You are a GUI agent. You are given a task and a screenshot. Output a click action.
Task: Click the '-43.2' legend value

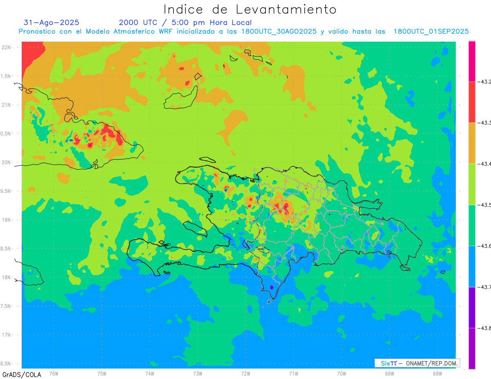485,82
